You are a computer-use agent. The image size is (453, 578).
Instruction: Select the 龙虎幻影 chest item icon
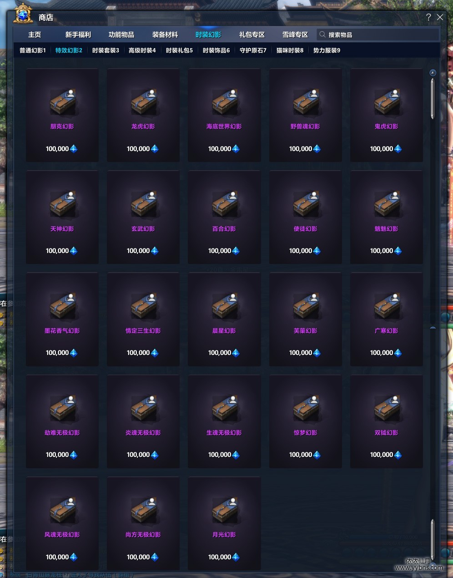[144, 101]
